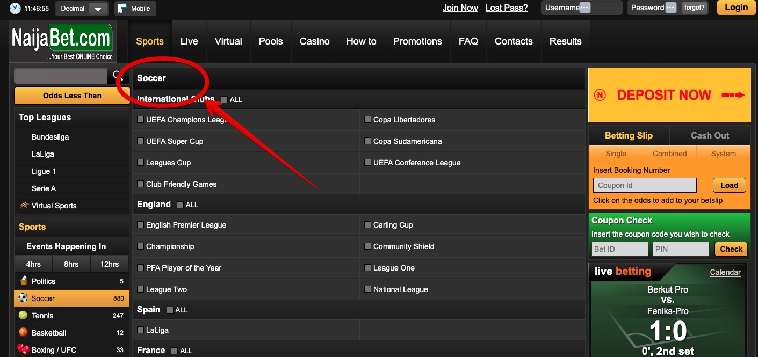
Task: Click the Mobile phone icon
Action: (122, 8)
